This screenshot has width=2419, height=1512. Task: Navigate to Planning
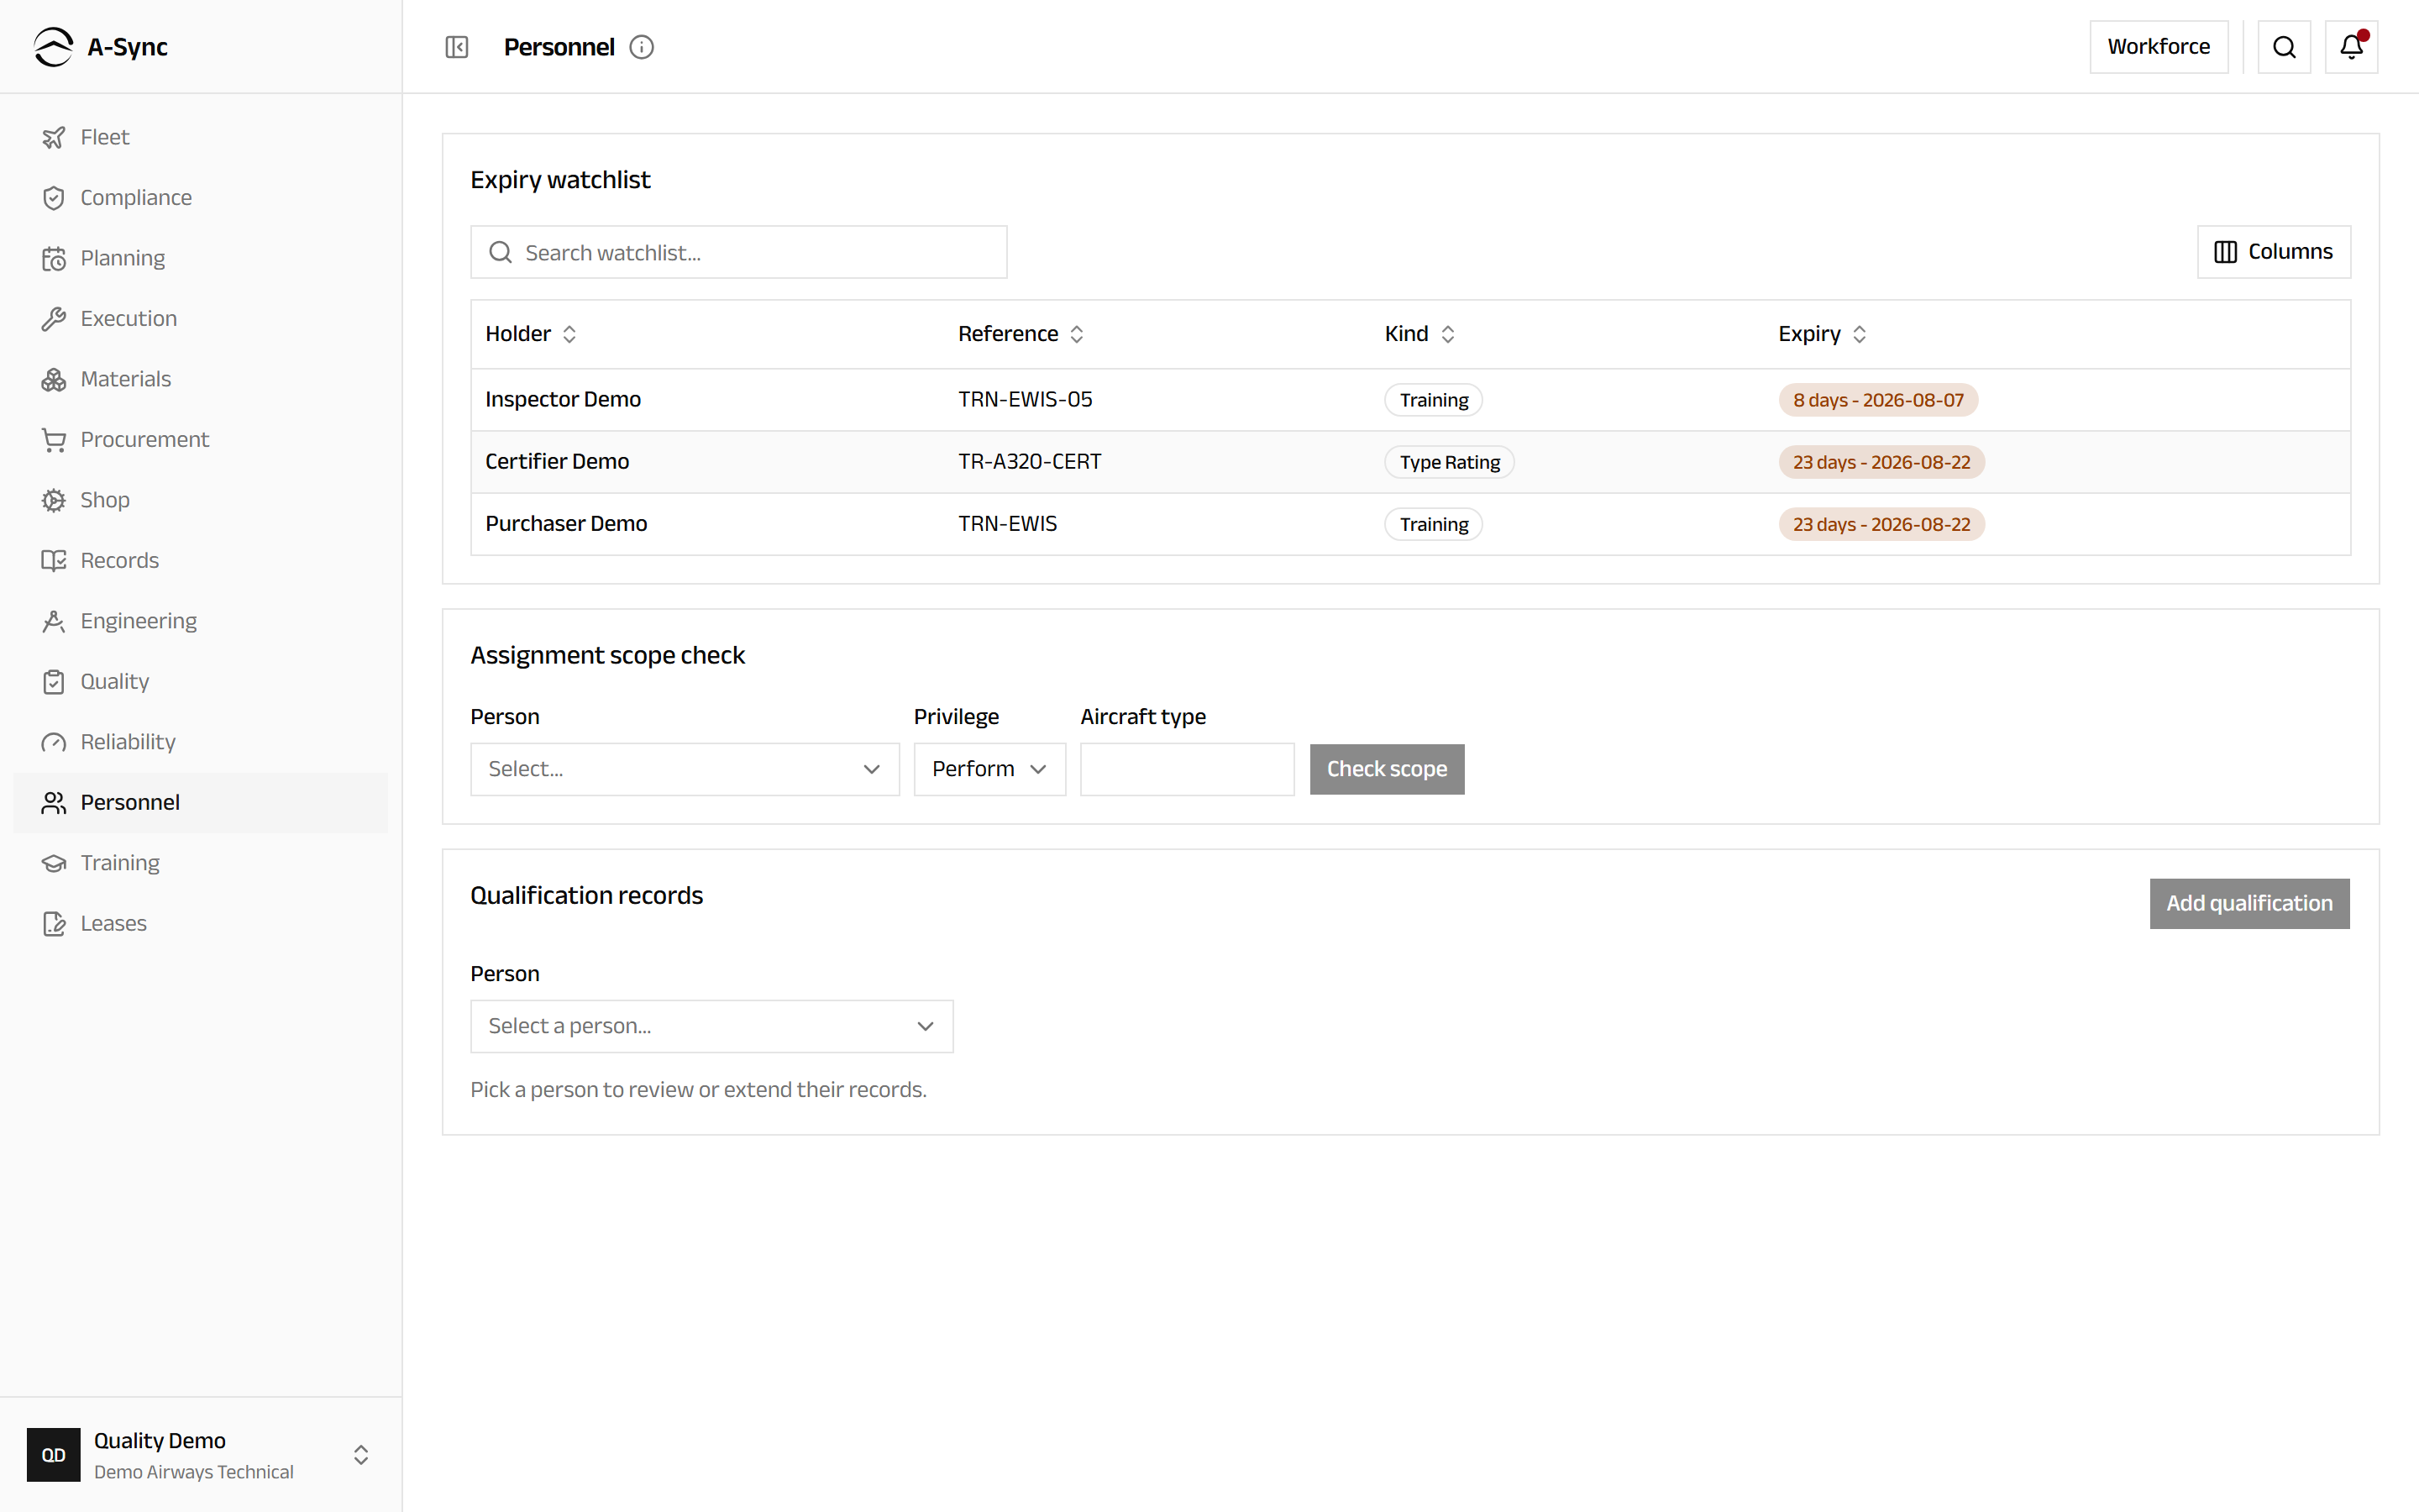(x=200, y=258)
